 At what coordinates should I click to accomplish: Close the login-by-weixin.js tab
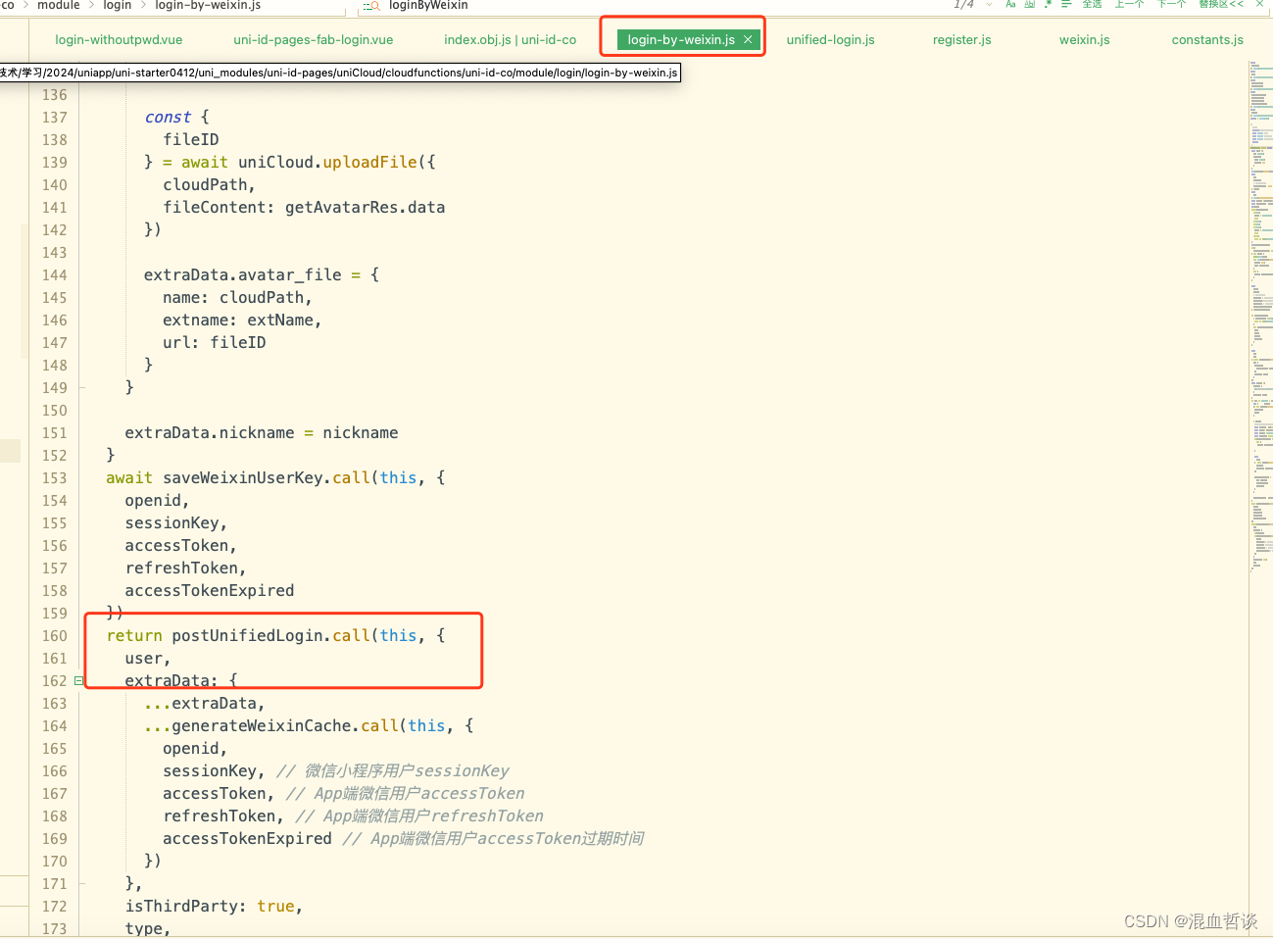pyautogui.click(x=748, y=39)
